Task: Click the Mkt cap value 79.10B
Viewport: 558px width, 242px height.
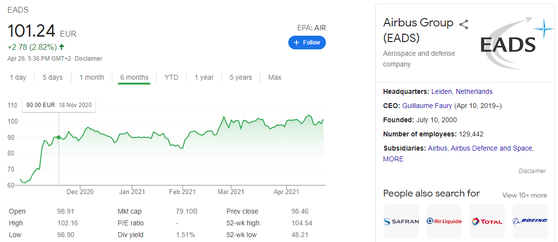Action: (187, 211)
